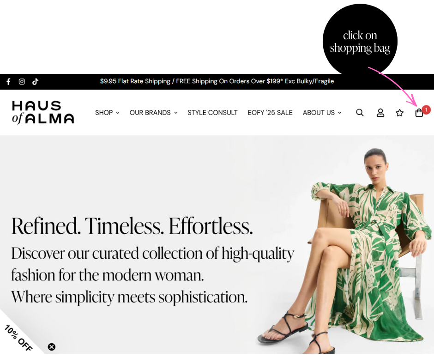
Task: Open the Facebook social link
Action: point(9,82)
